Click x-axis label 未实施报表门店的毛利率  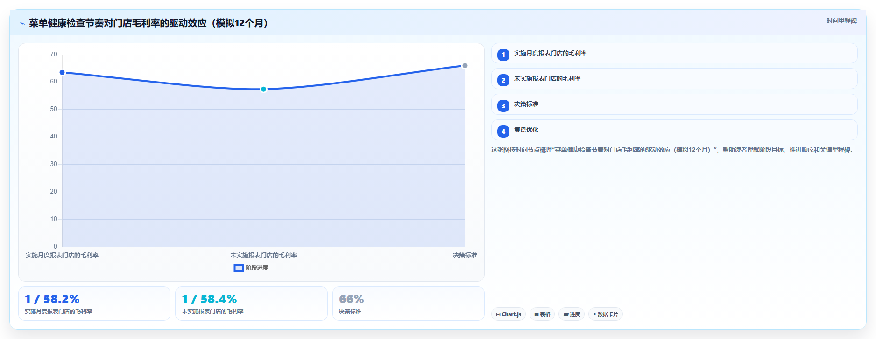(263, 256)
